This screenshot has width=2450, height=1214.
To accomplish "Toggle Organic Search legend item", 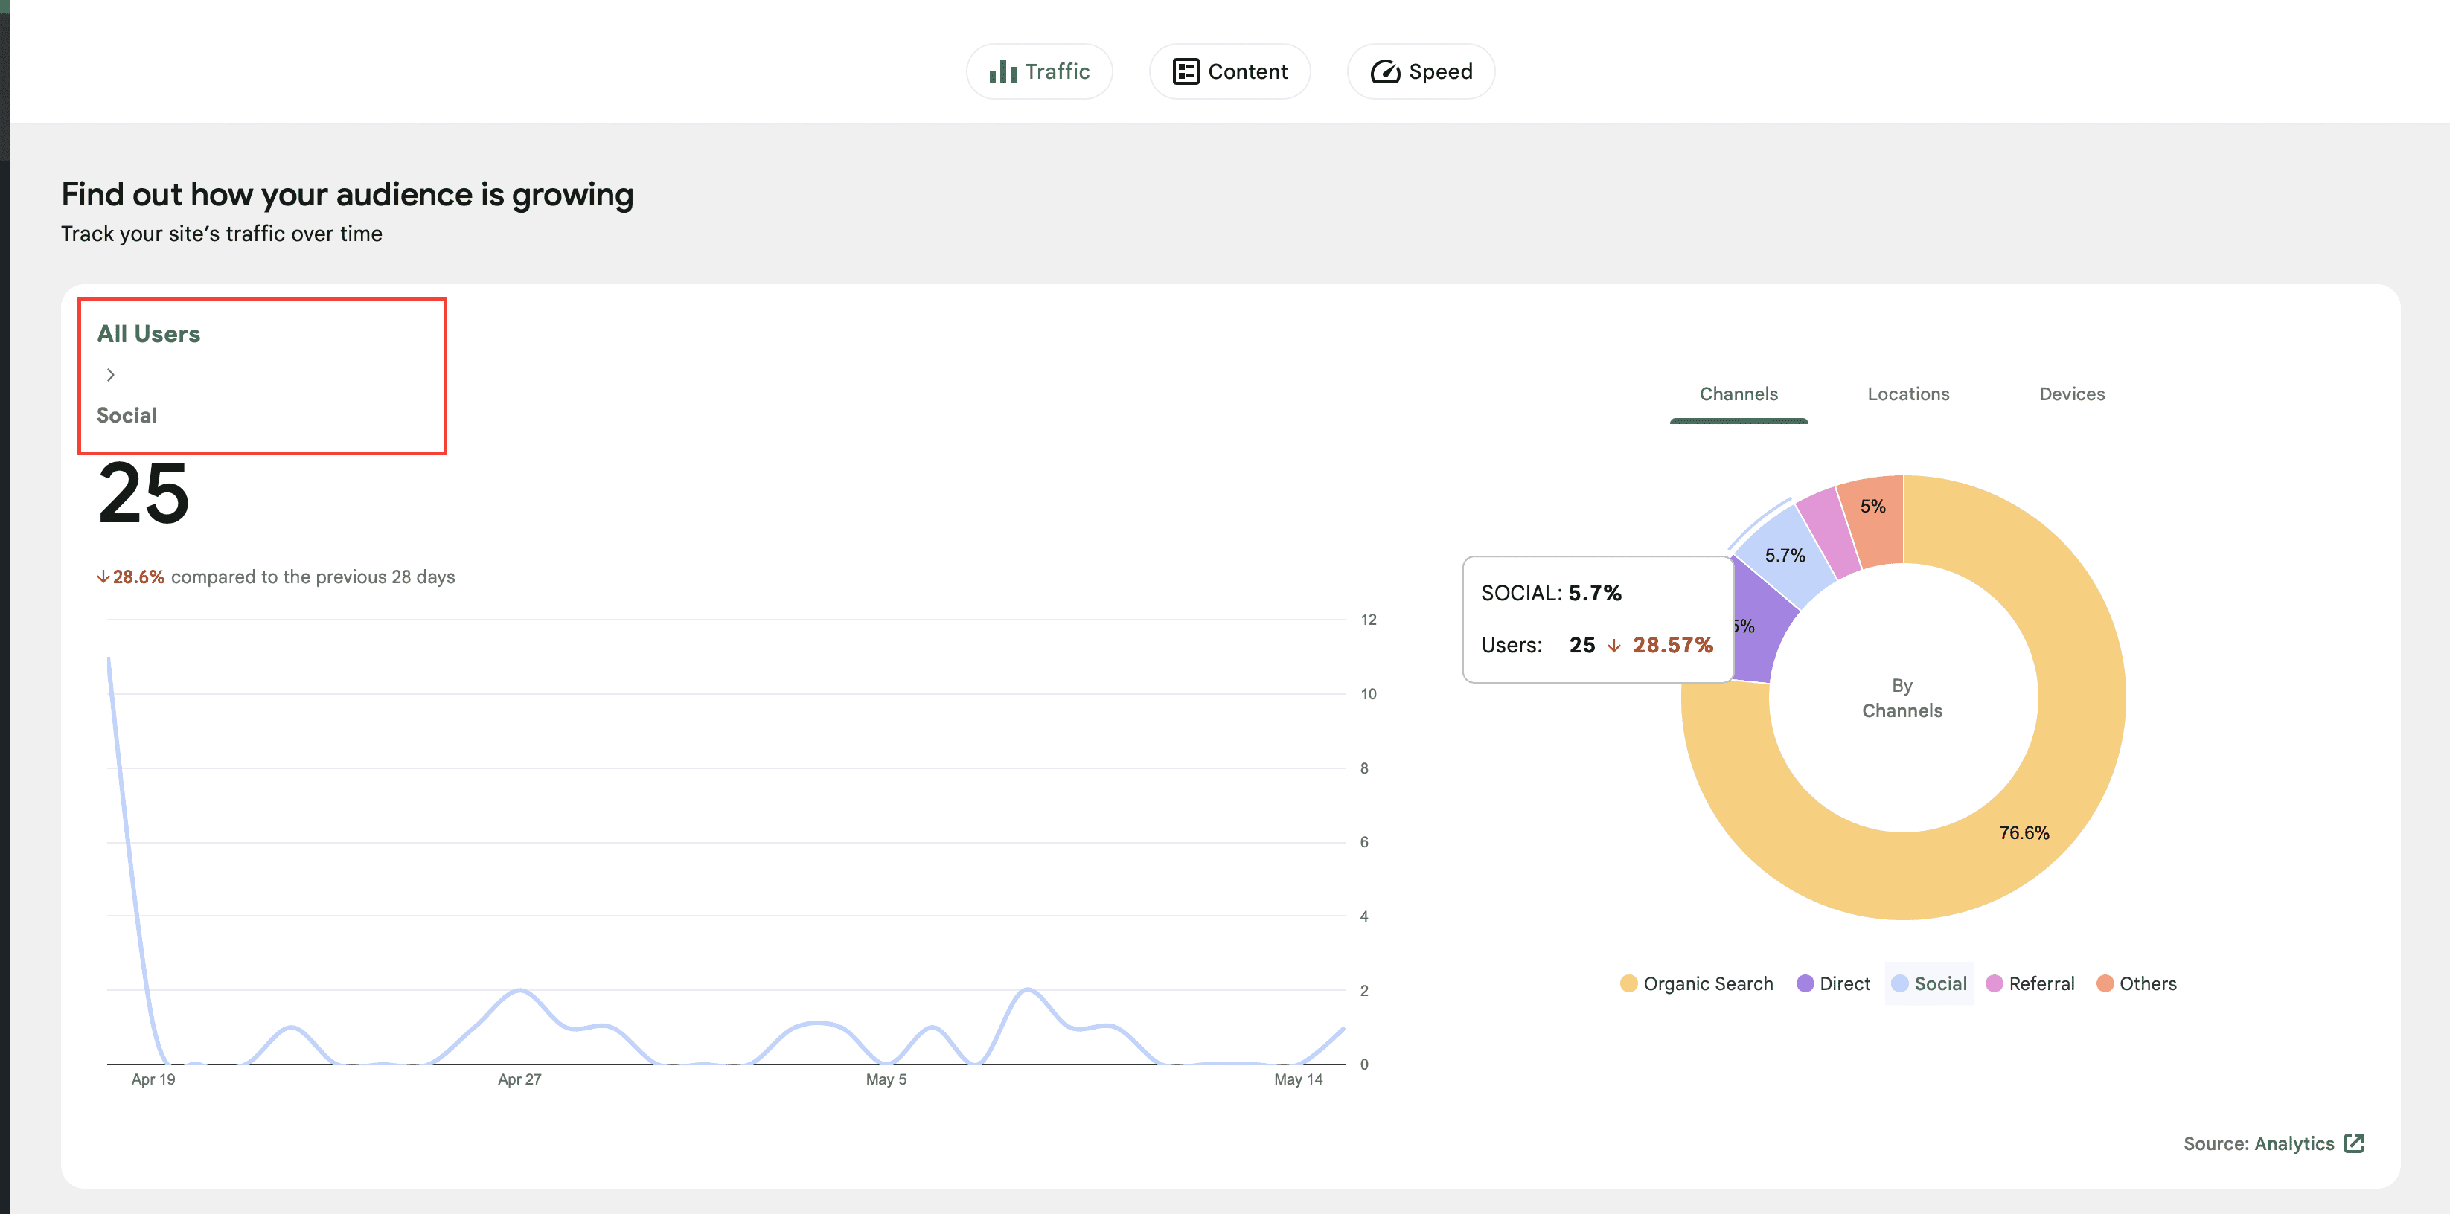I will [1697, 983].
